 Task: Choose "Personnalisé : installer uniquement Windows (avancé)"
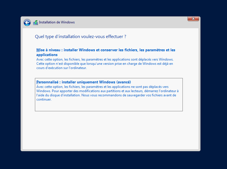(x=83, y=82)
